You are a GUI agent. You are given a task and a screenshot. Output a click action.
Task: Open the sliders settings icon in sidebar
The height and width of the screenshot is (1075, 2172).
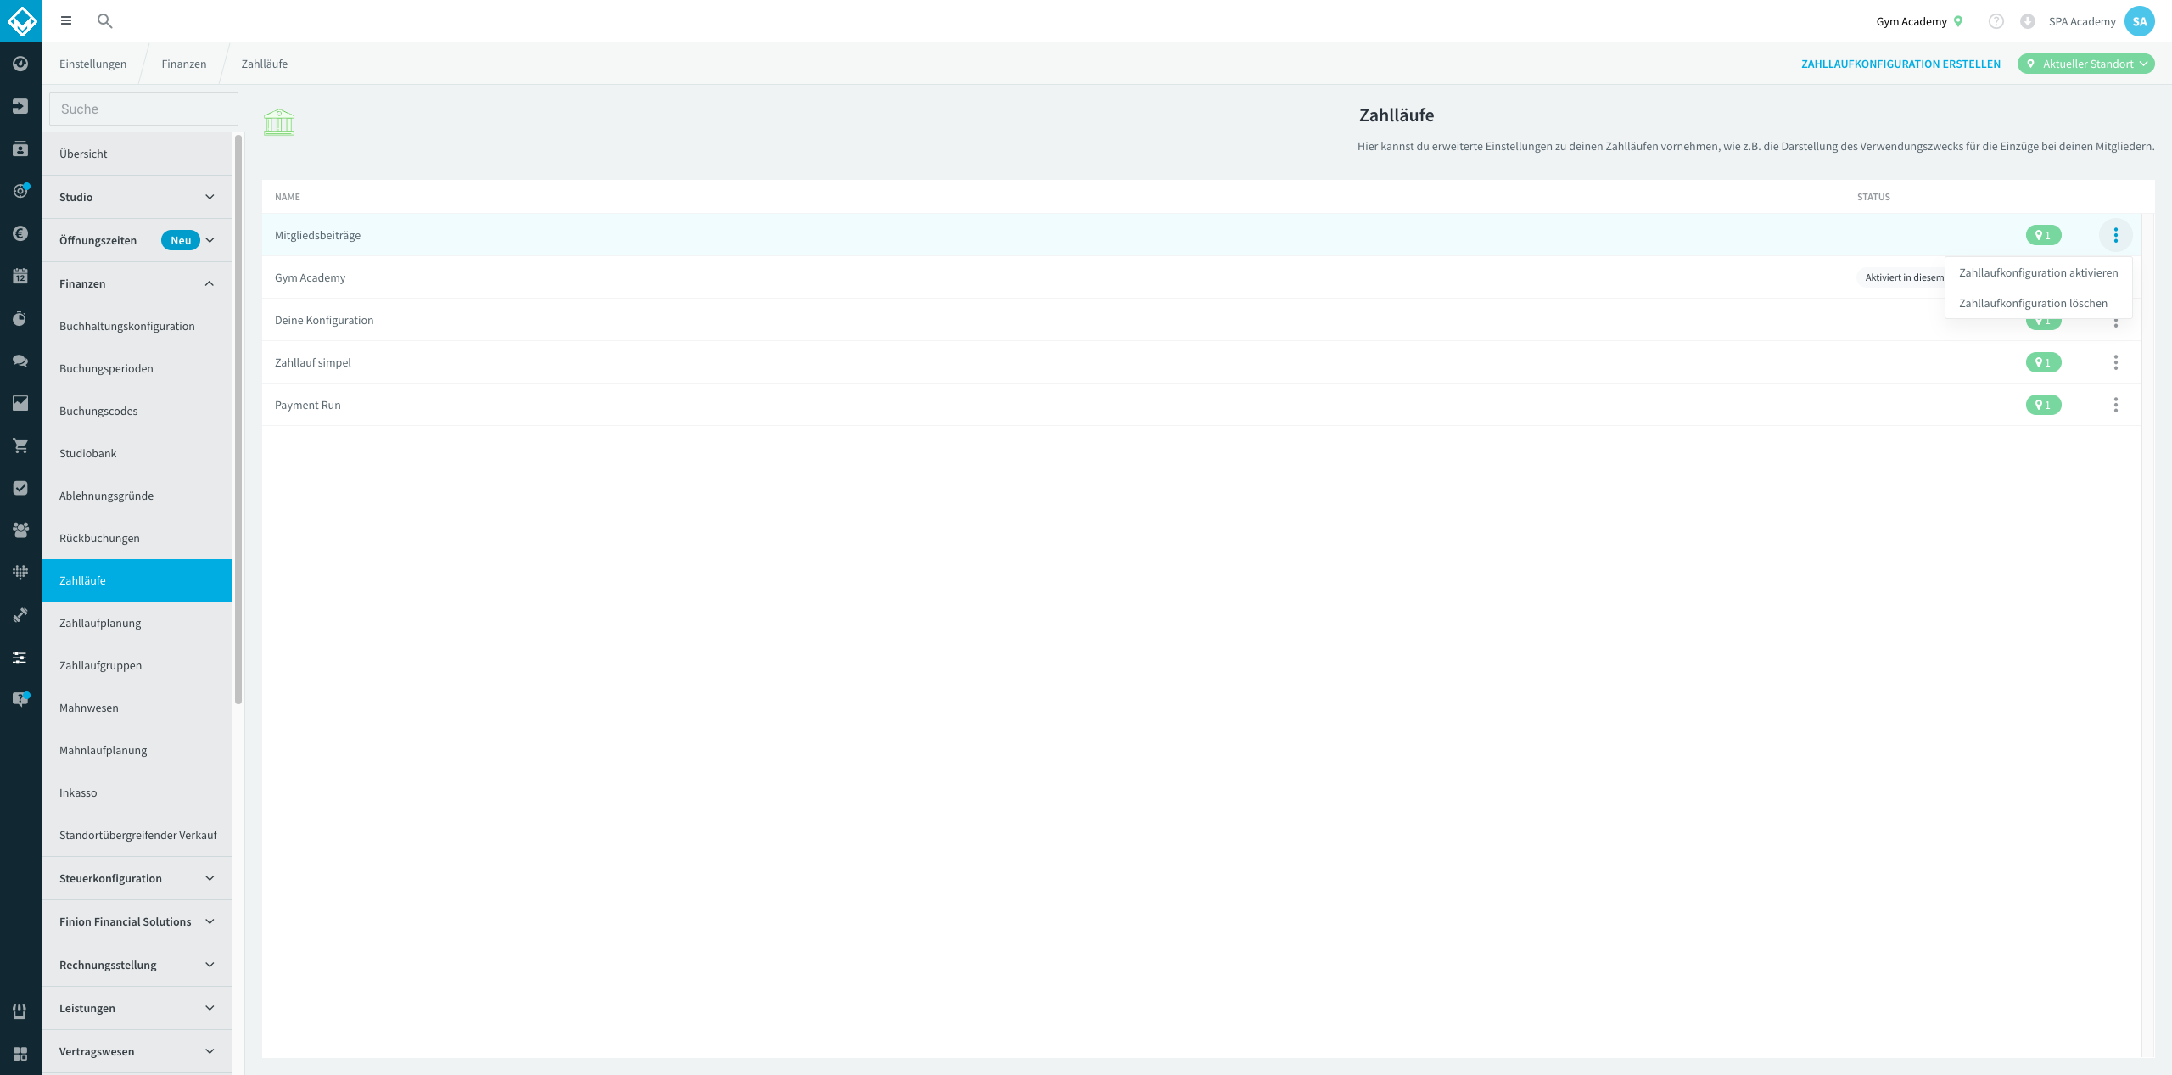(20, 658)
